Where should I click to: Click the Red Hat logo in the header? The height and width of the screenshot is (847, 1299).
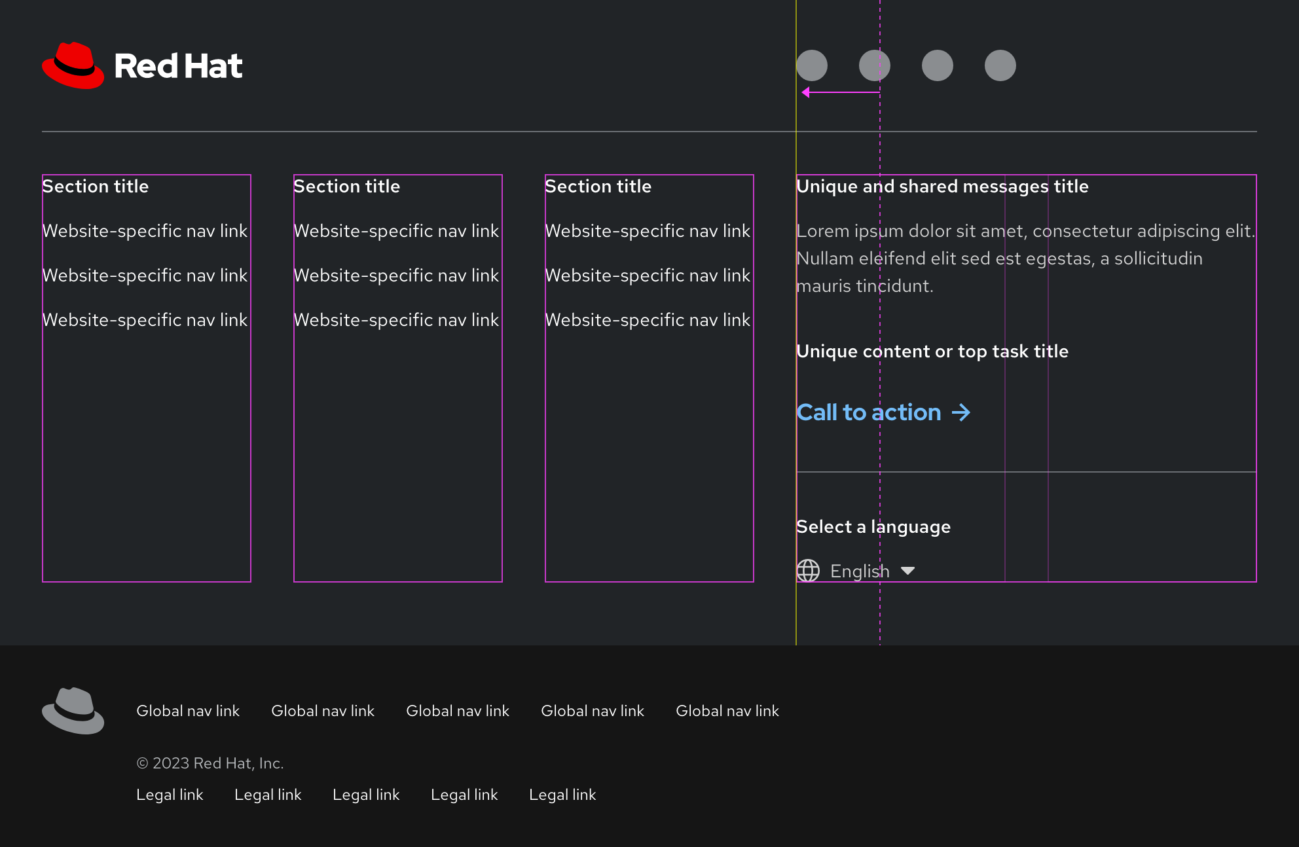tap(141, 65)
